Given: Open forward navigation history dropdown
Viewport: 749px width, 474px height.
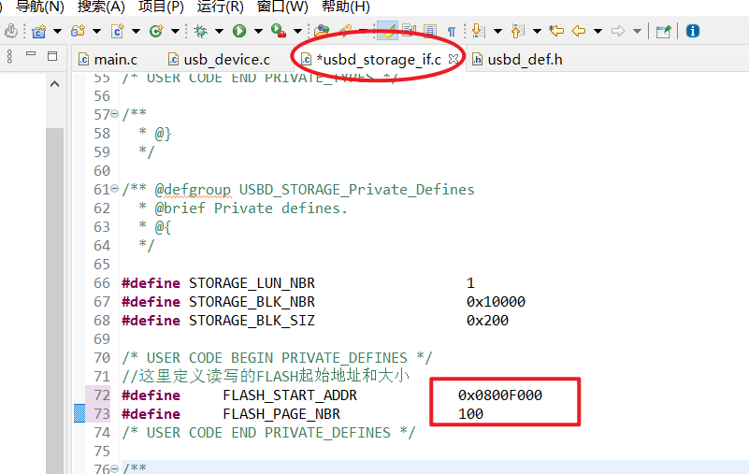Looking at the screenshot, I should pos(637,32).
